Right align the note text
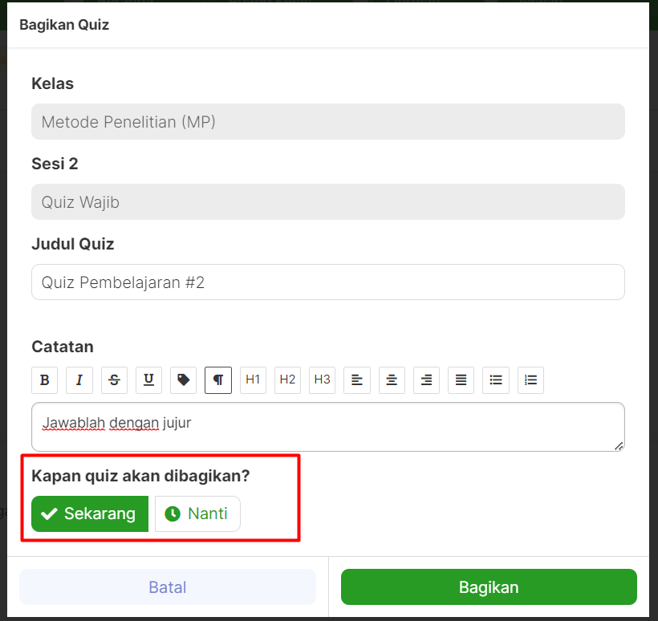 tap(426, 380)
